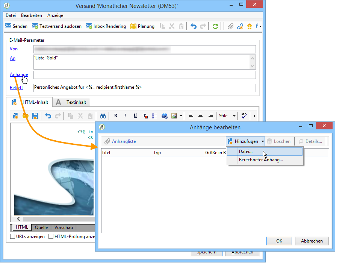
Task: Toggle bold formatting
Action: (115, 116)
